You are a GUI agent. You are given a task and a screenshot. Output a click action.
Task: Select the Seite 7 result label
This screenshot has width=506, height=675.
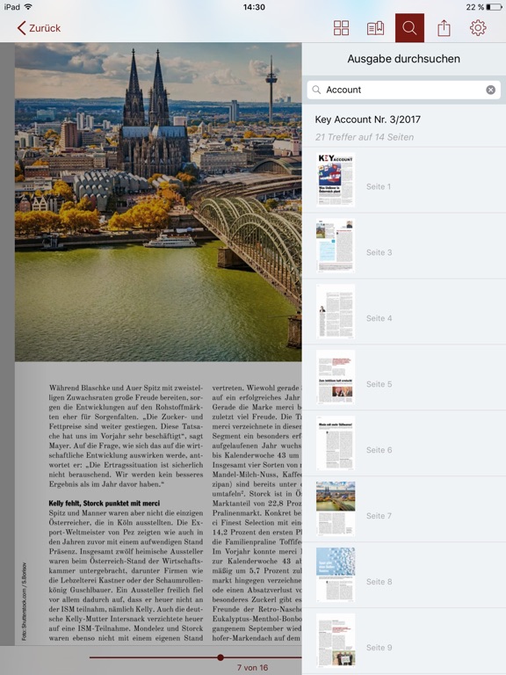pos(379,516)
